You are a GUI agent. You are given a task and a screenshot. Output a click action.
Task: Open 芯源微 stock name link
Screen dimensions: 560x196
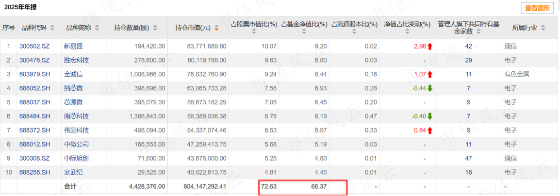[x=73, y=102]
